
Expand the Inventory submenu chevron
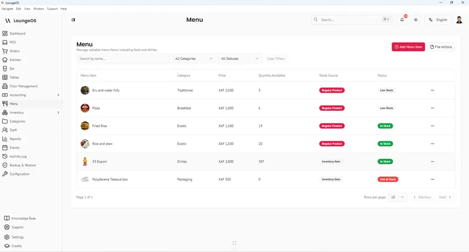(x=58, y=113)
